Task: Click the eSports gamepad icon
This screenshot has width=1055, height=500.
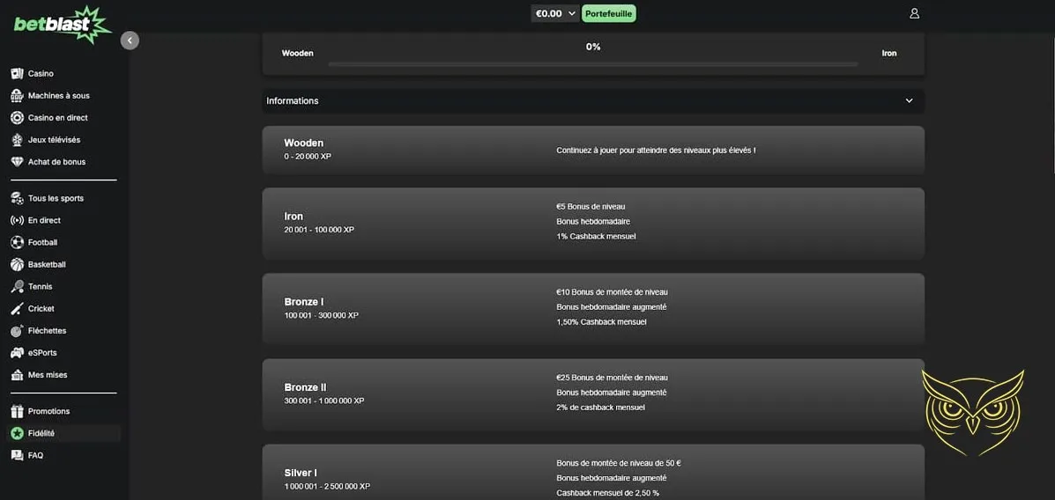Action: [x=17, y=353]
